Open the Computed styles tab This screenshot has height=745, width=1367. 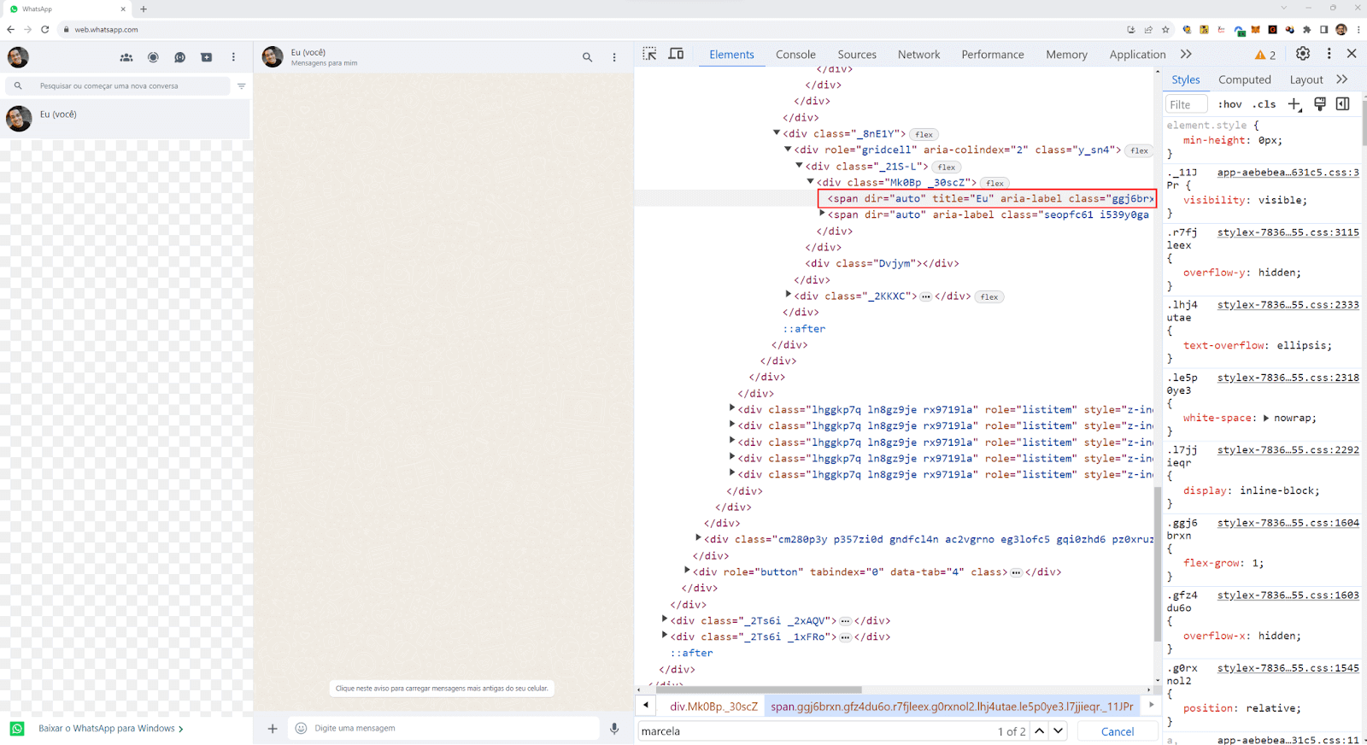coord(1244,79)
